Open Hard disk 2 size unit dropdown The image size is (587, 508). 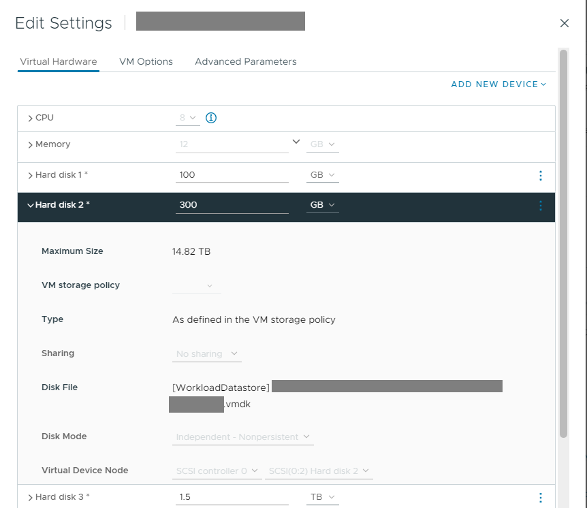pos(322,205)
